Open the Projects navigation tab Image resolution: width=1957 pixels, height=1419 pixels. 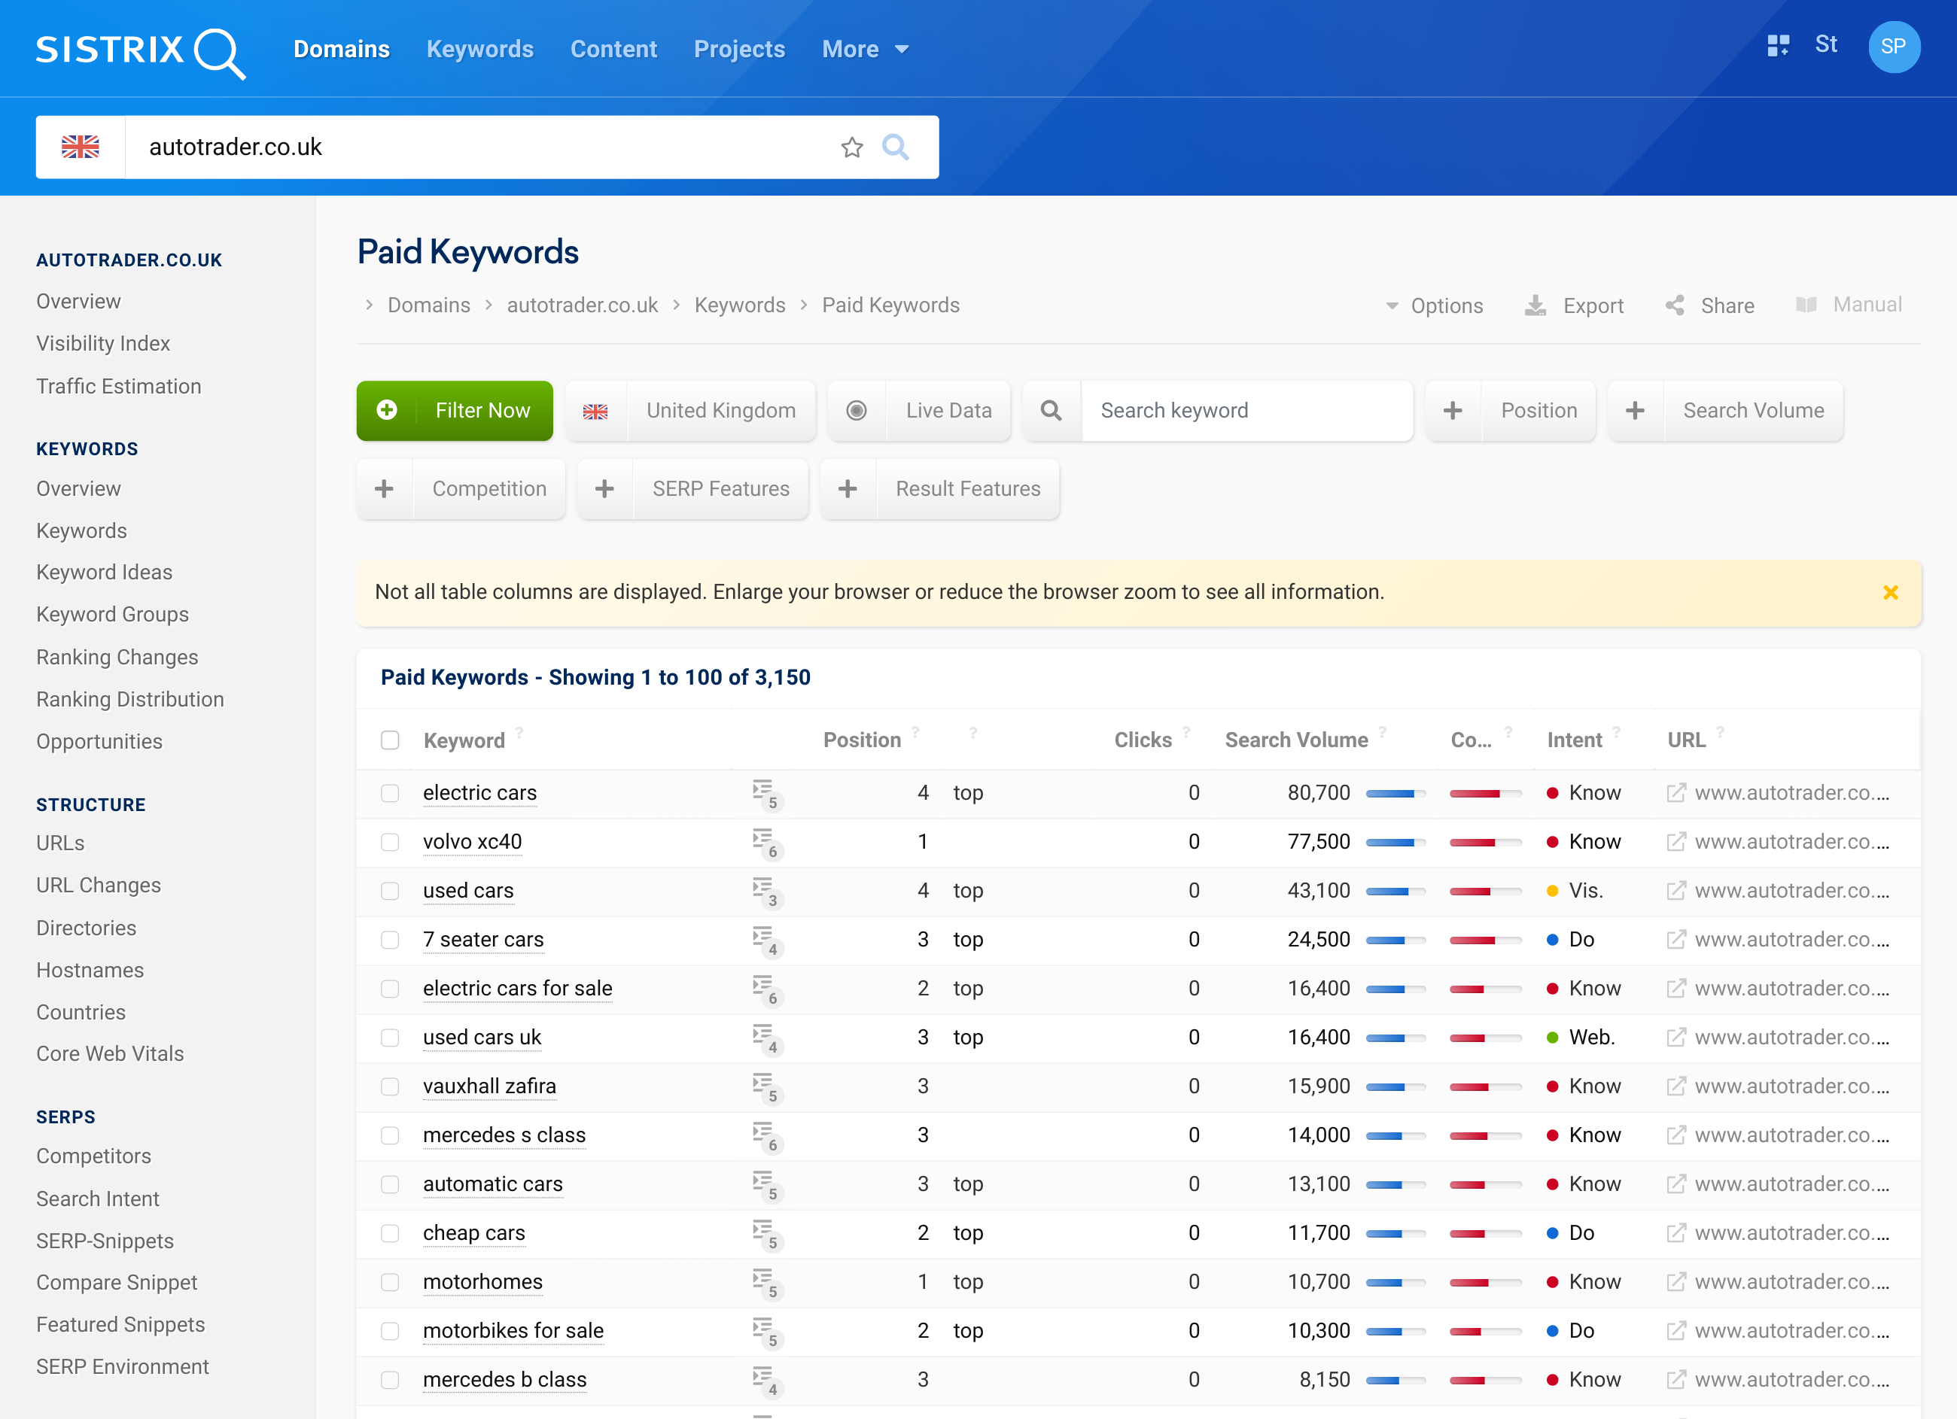(739, 49)
